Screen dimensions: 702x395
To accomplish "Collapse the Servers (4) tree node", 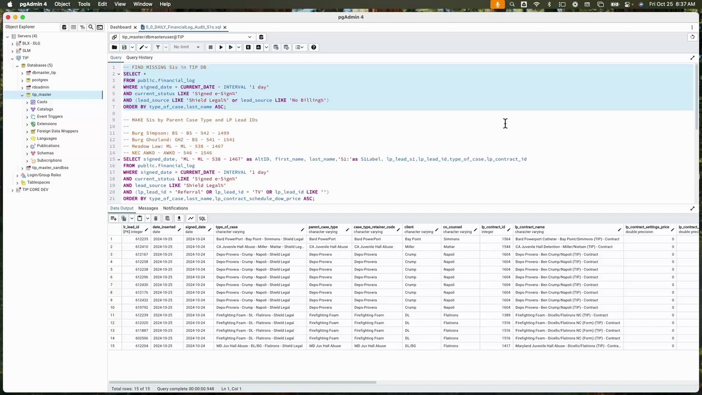I will [x=8, y=36].
